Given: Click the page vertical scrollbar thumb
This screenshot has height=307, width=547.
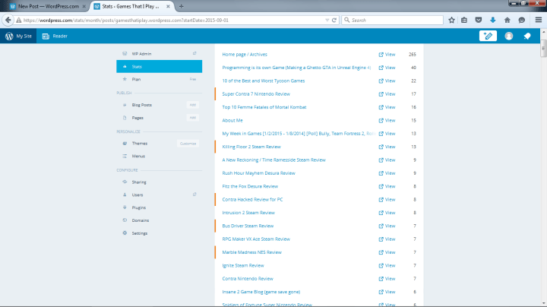Looking at the screenshot, I should (x=543, y=47).
